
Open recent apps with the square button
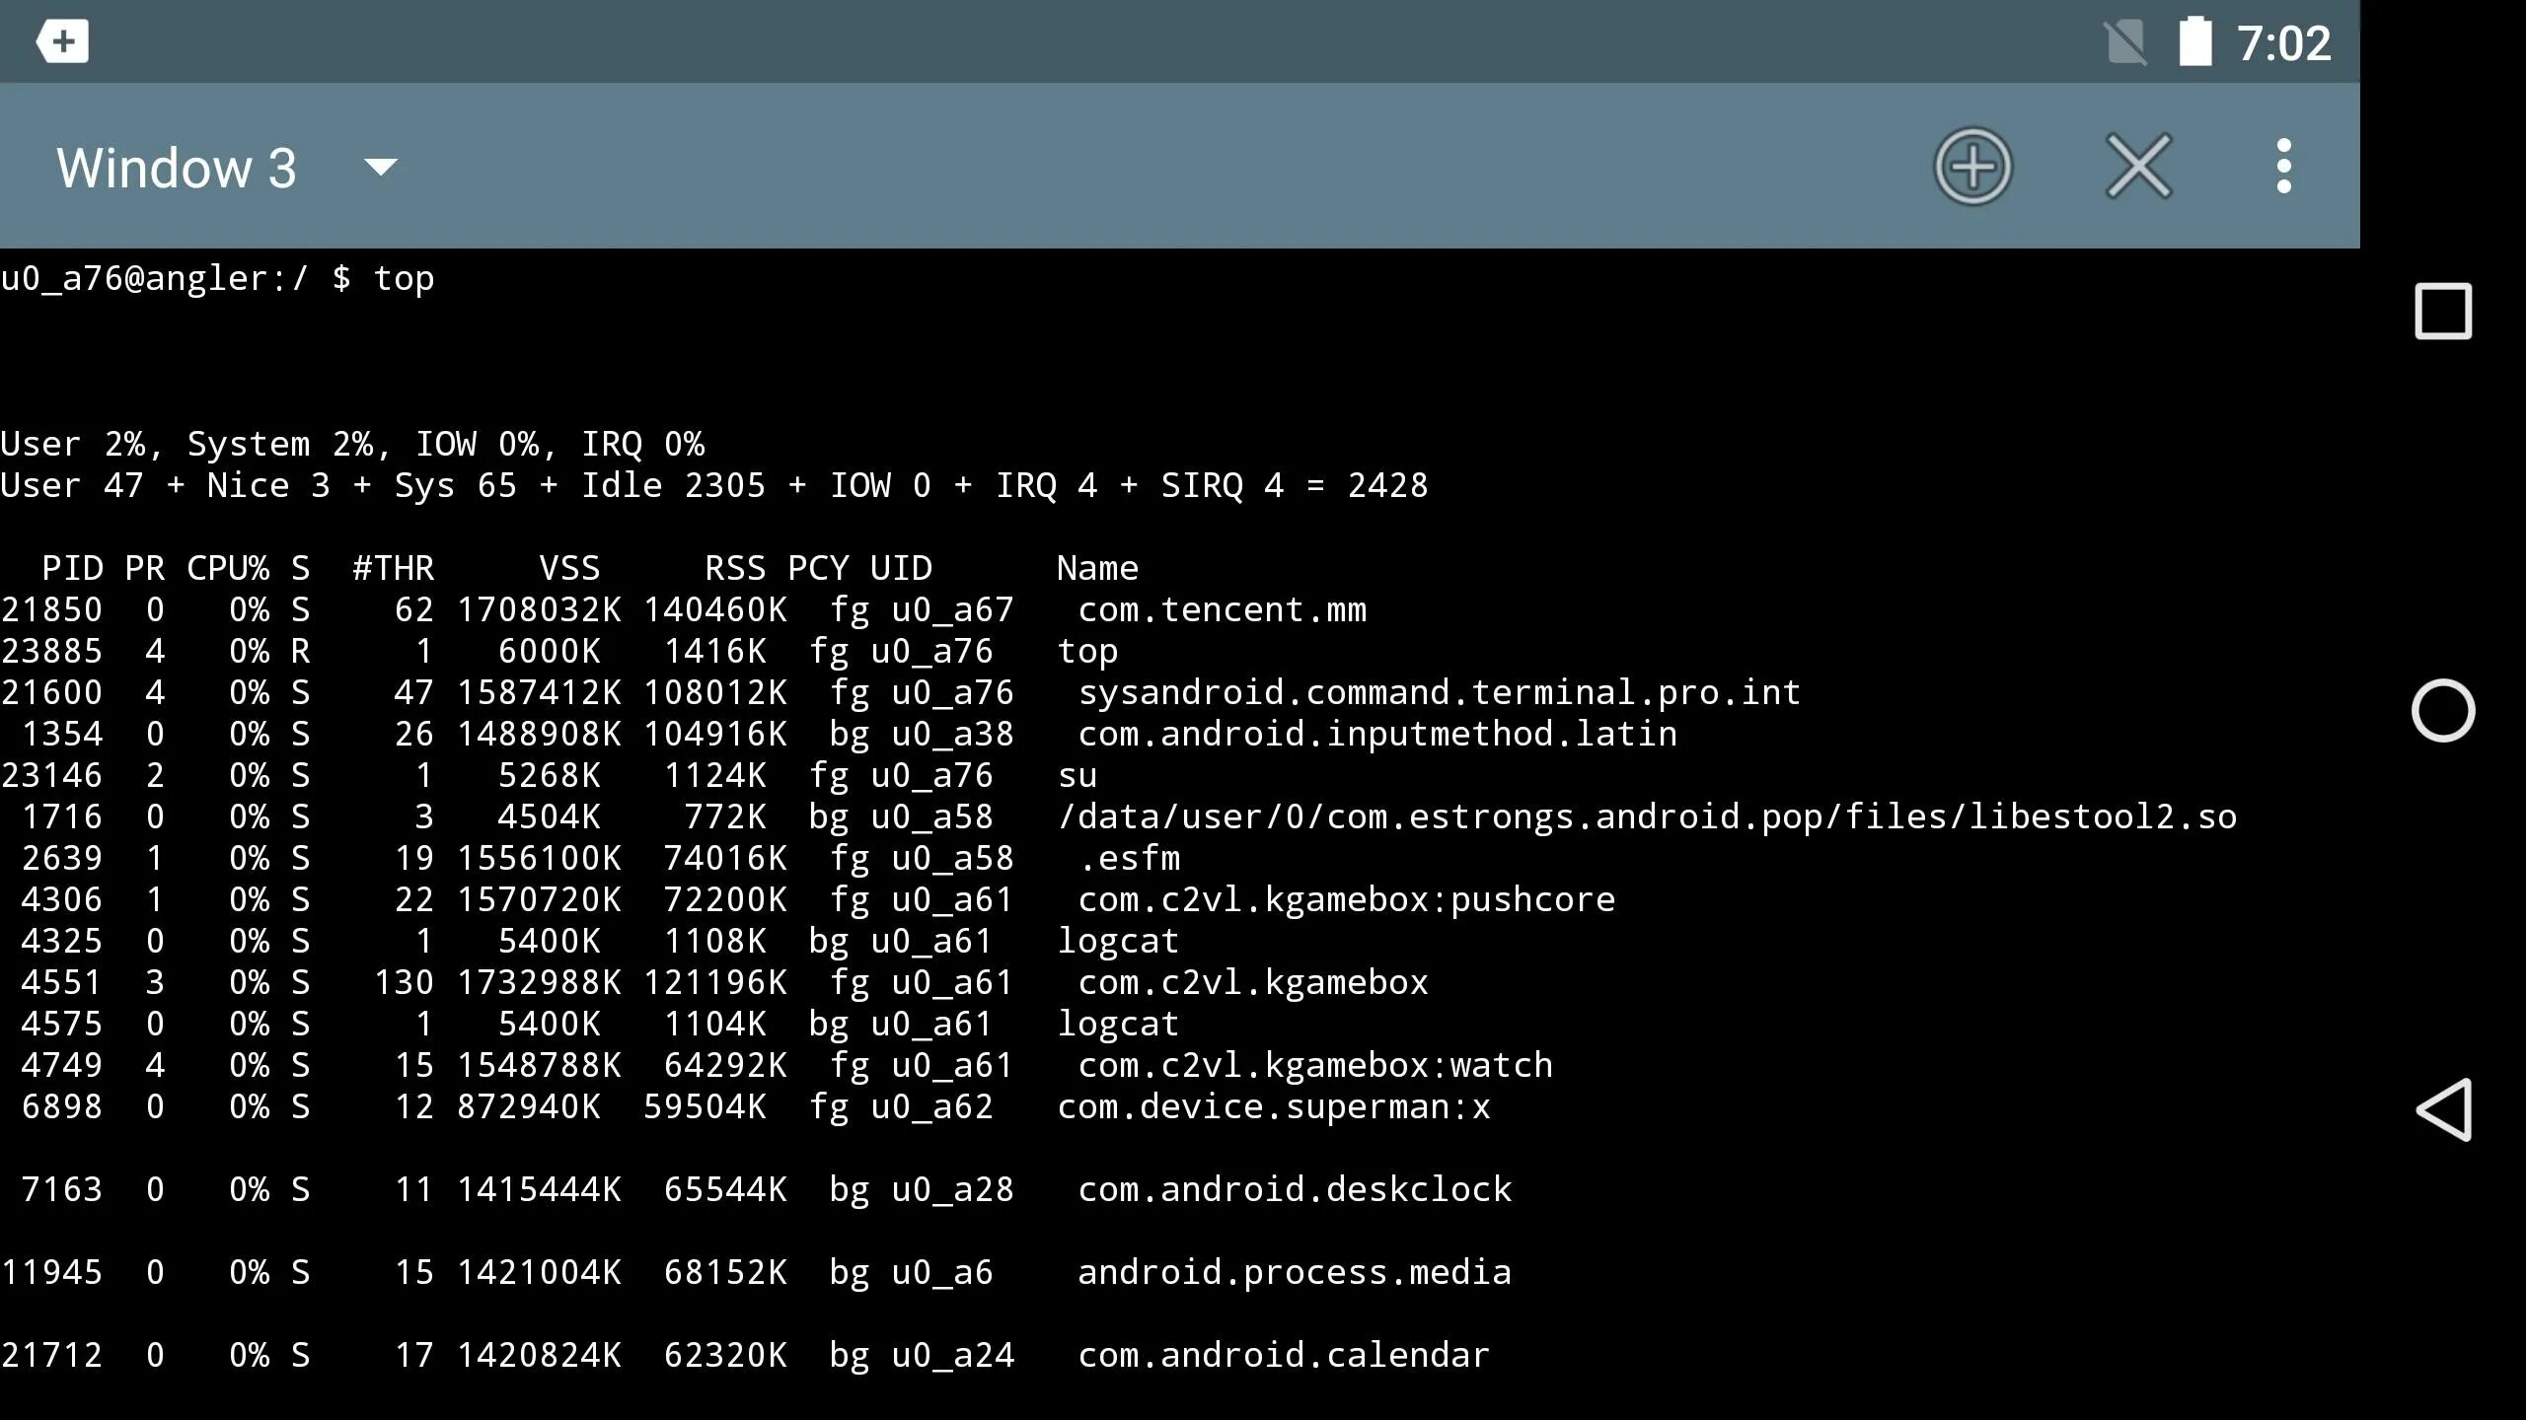(x=2442, y=312)
